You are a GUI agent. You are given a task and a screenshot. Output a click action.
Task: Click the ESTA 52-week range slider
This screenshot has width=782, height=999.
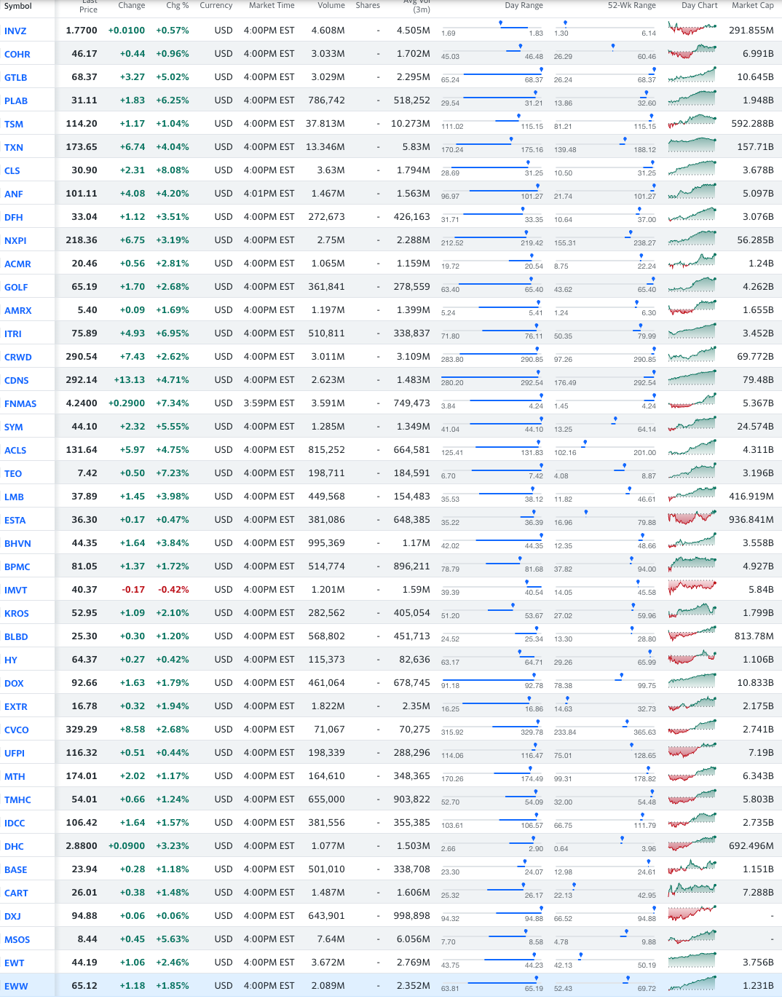pyautogui.click(x=605, y=516)
